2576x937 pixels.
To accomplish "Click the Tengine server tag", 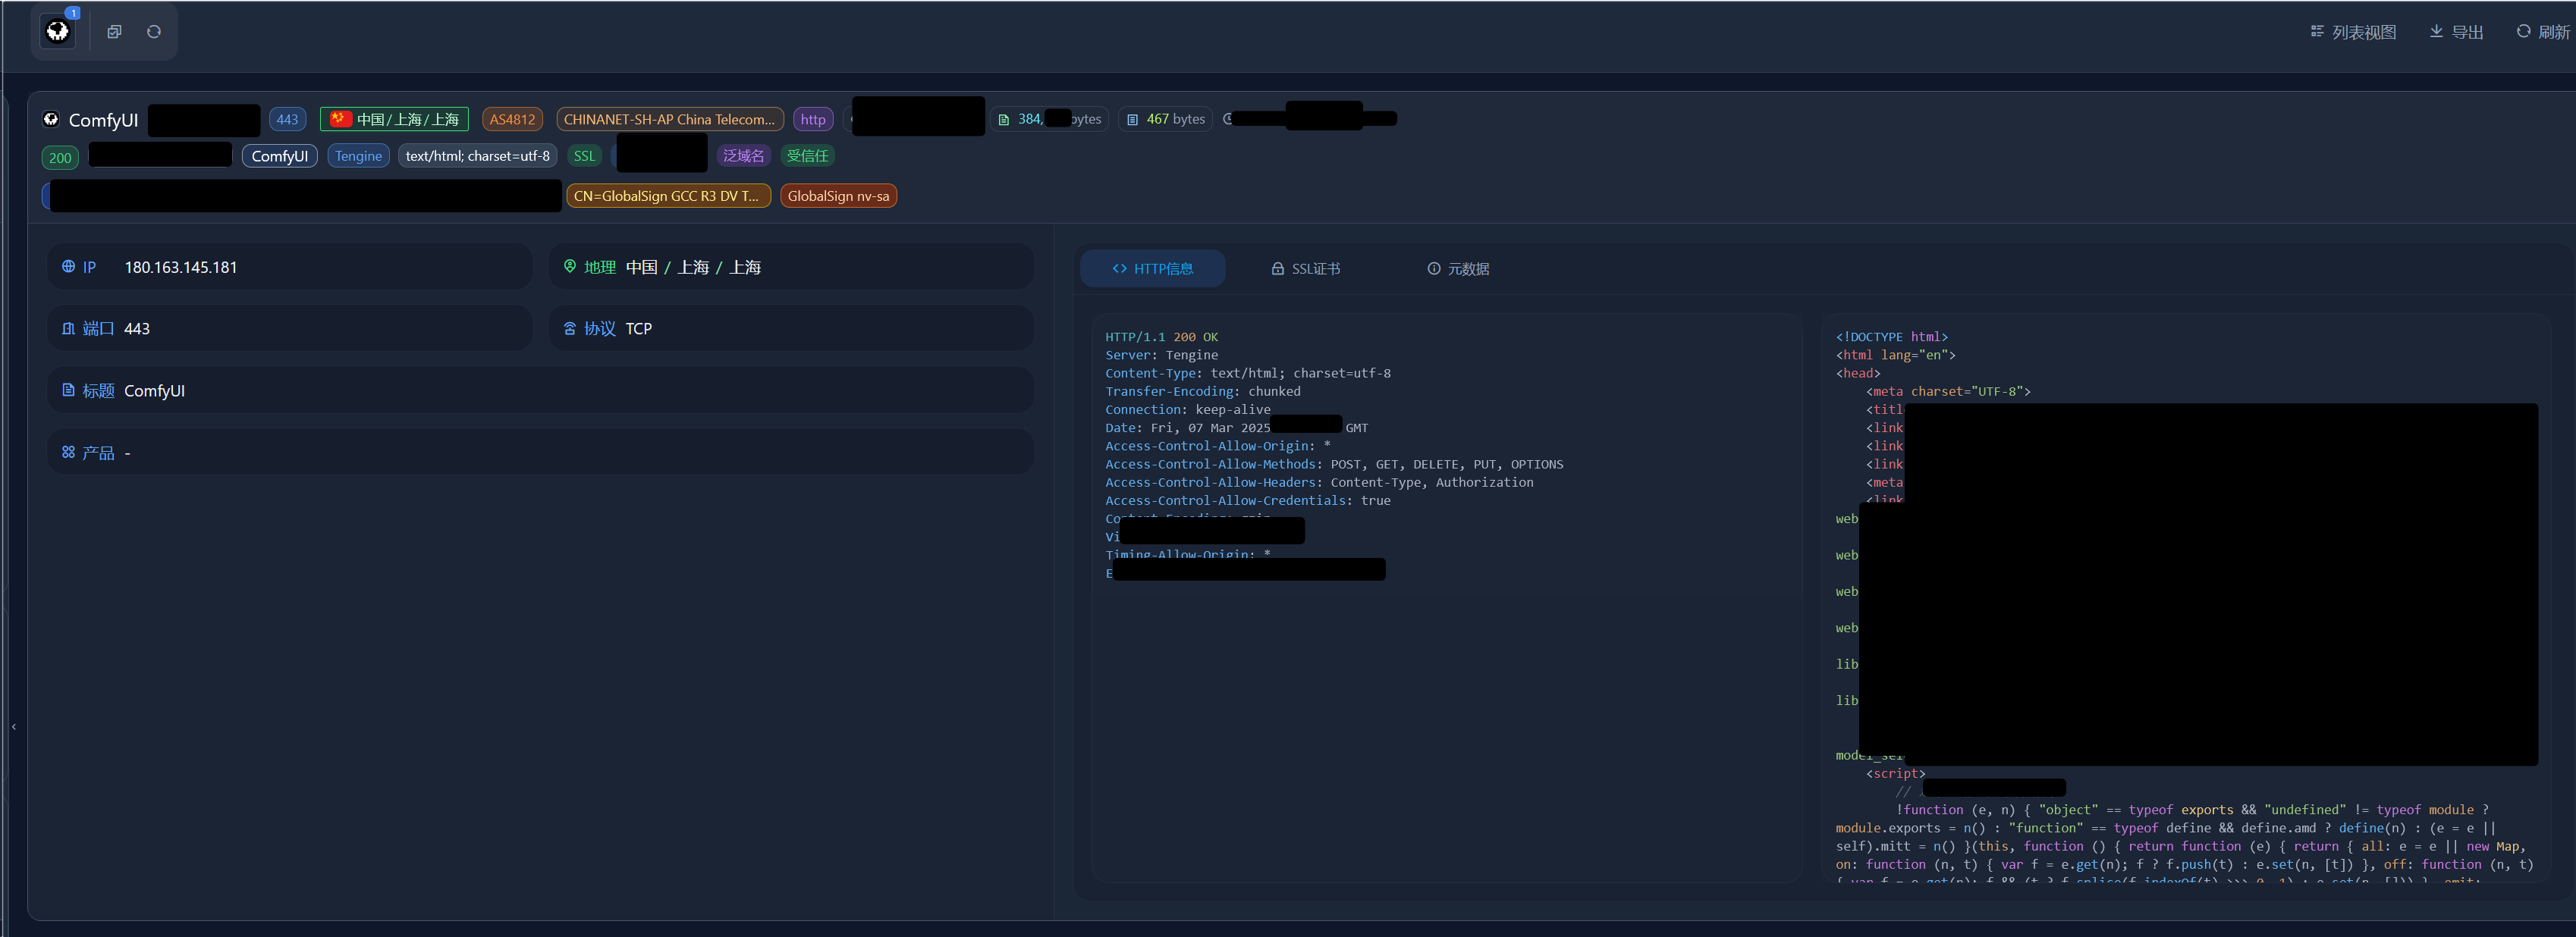I will pos(358,157).
